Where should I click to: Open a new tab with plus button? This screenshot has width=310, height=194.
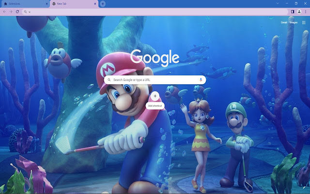[103, 3]
